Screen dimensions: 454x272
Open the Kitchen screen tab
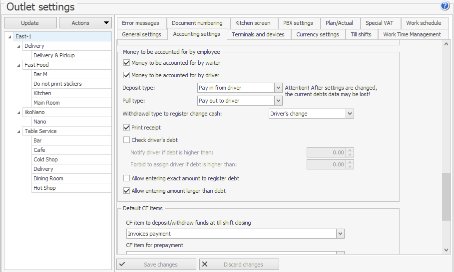tap(253, 23)
